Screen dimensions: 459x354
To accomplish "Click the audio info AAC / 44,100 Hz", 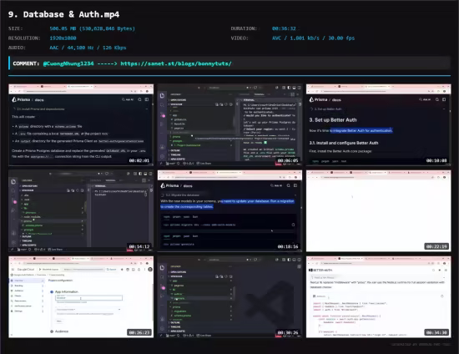I will (x=88, y=48).
